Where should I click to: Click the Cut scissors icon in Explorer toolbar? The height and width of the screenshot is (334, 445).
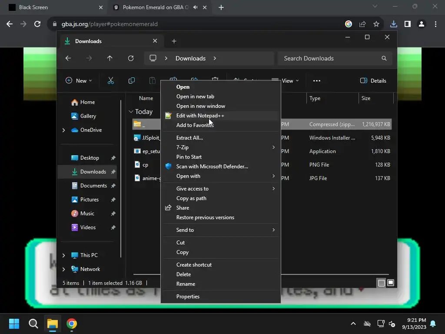[111, 80]
